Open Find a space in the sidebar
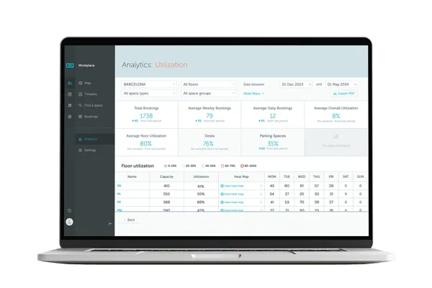Image resolution: width=432 pixels, height=288 pixels. pos(94,105)
